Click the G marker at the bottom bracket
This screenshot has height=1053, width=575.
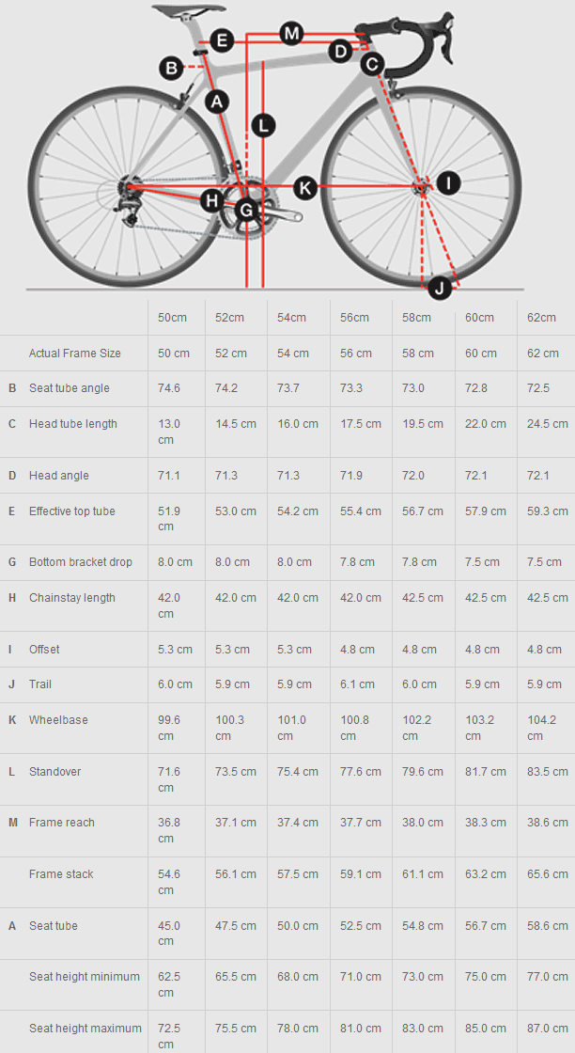(x=246, y=210)
